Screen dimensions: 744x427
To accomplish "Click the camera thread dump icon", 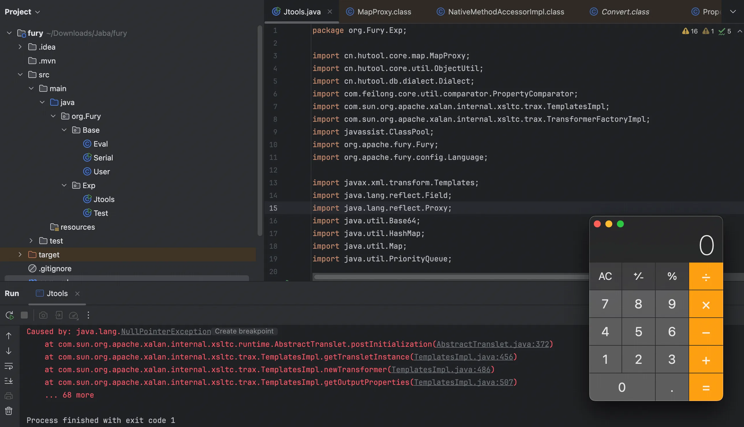I will [43, 315].
